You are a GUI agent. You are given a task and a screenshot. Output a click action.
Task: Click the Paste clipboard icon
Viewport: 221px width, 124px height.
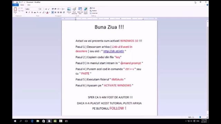click(15, 9)
